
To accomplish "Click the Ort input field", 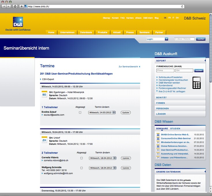I will 184,71.
